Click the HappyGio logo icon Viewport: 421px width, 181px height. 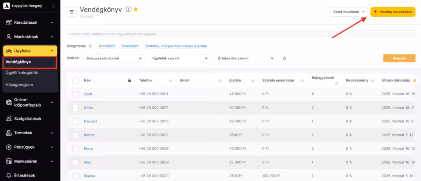[x=6, y=6]
